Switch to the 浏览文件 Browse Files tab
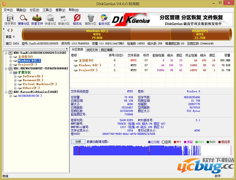 coord(92,50)
